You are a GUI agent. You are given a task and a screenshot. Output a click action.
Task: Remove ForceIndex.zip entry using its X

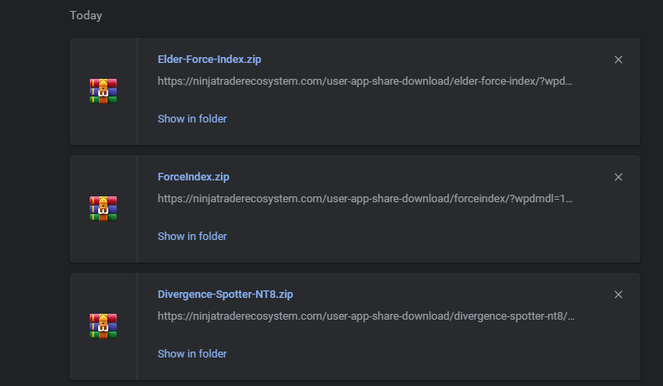(619, 177)
